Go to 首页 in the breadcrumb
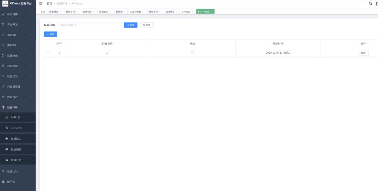 pyautogui.click(x=49, y=3)
